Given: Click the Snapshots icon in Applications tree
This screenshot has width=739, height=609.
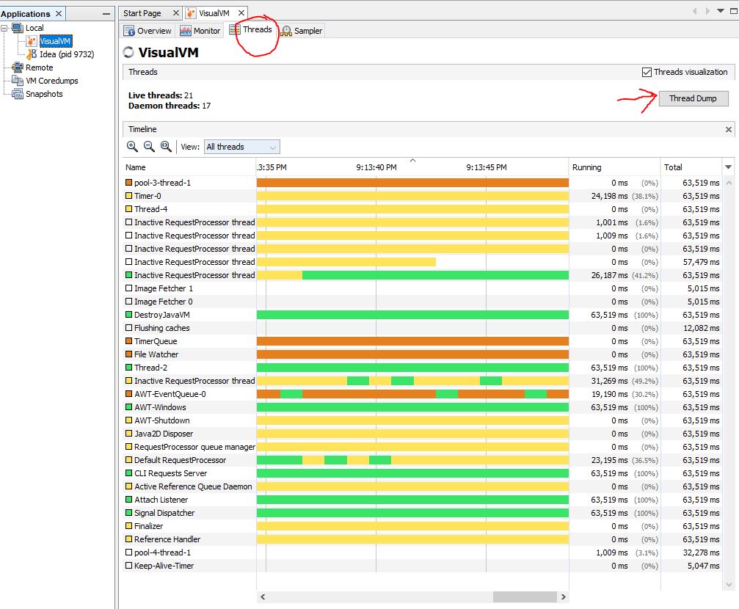Looking at the screenshot, I should pos(18,94).
